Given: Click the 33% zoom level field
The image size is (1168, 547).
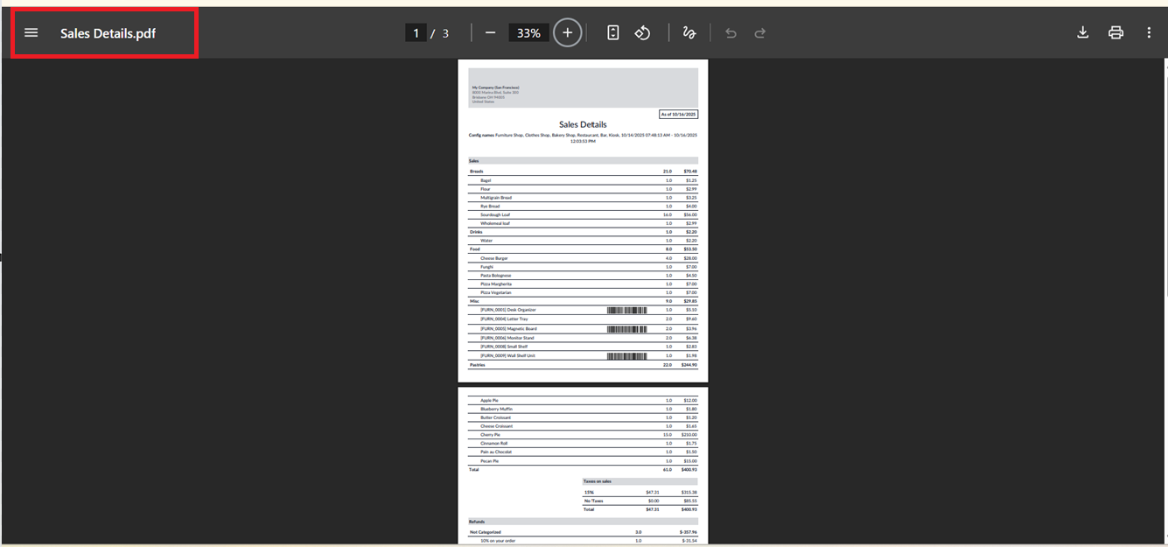Looking at the screenshot, I should [x=528, y=33].
